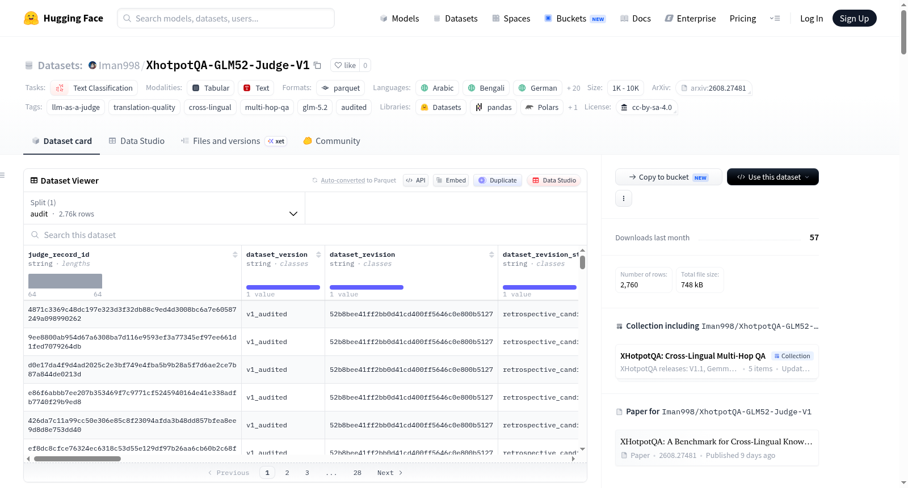Open the Auto-converted link
This screenshot has width=908, height=488.
pos(343,180)
